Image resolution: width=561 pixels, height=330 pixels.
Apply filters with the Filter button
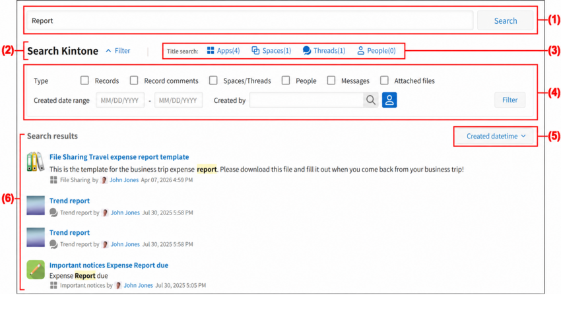[510, 100]
